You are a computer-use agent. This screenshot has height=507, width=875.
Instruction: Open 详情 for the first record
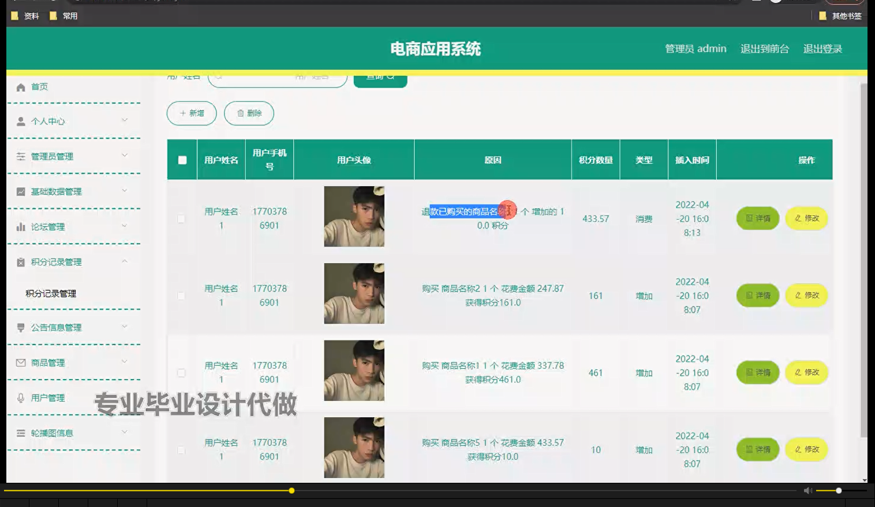pyautogui.click(x=757, y=218)
